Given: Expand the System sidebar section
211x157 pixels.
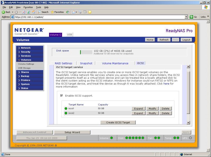Looking at the screenshot, I should (30, 84).
